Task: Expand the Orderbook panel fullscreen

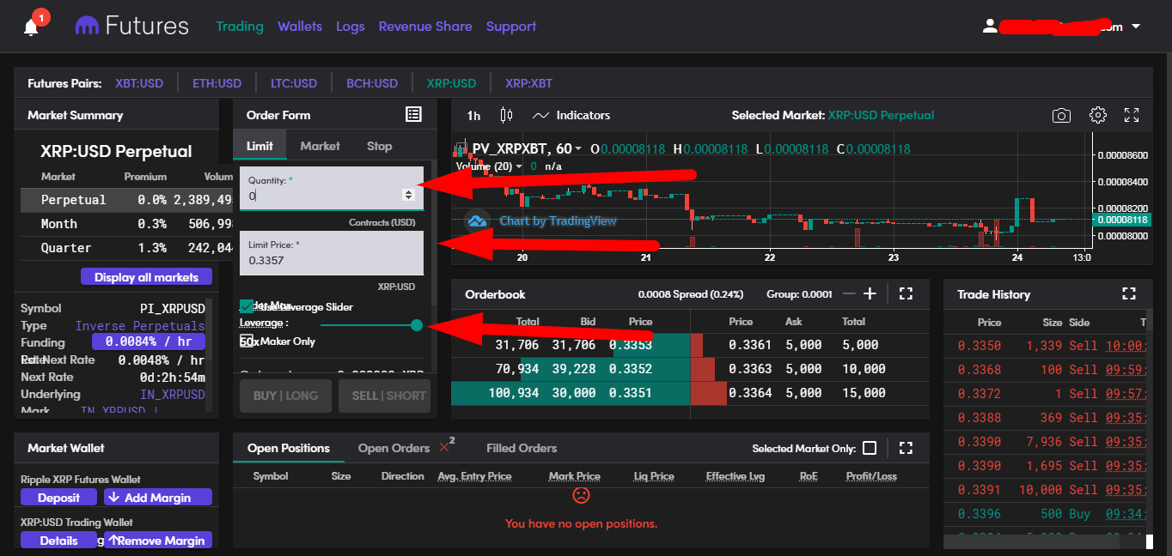Action: coord(906,293)
